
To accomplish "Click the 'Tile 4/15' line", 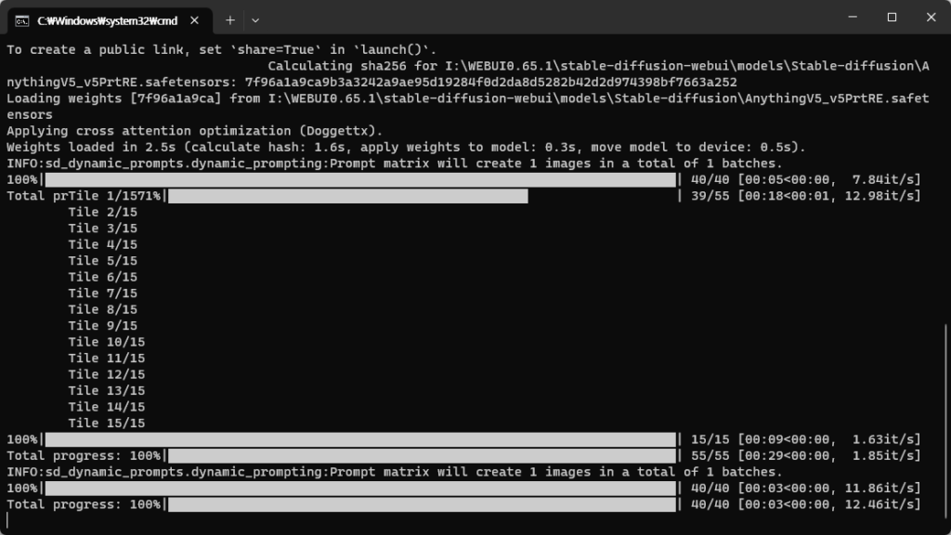I will [x=102, y=244].
